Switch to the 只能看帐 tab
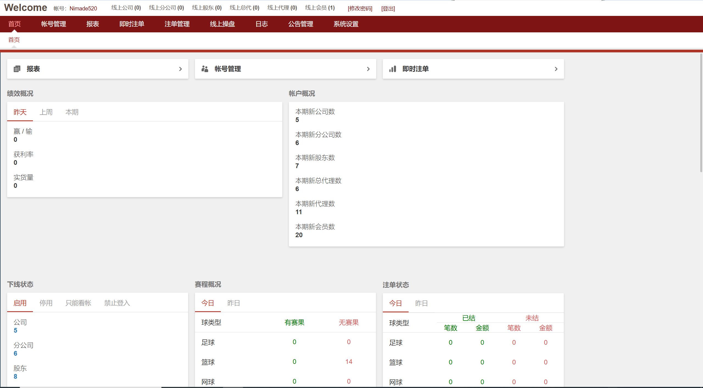 click(78, 303)
